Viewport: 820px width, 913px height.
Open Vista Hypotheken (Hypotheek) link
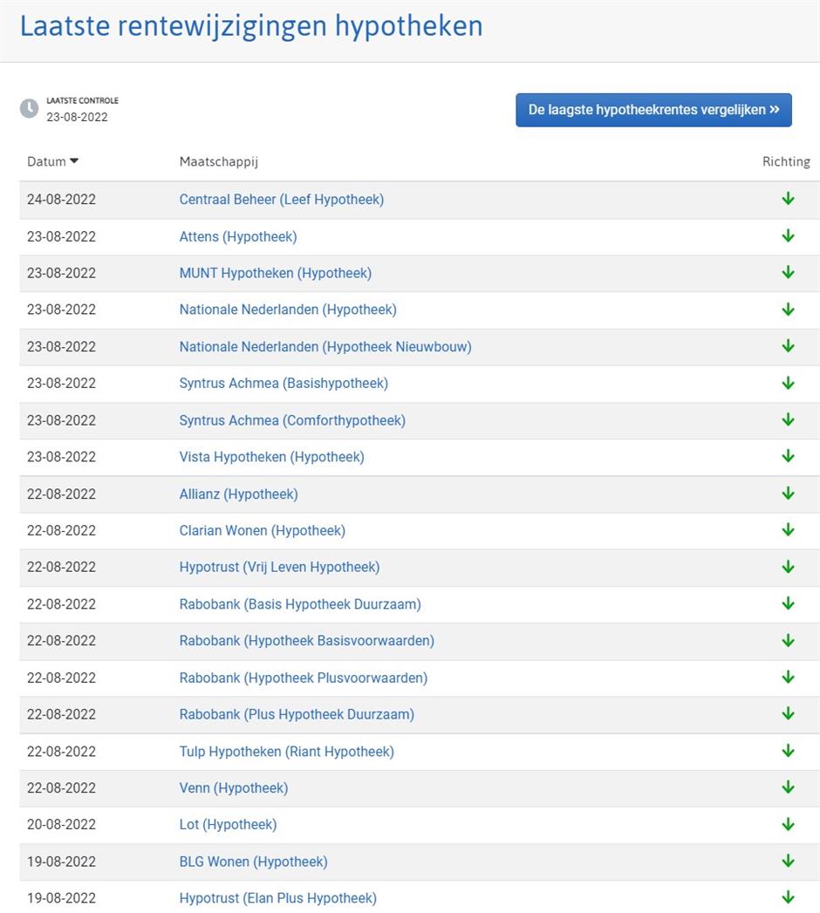272,457
